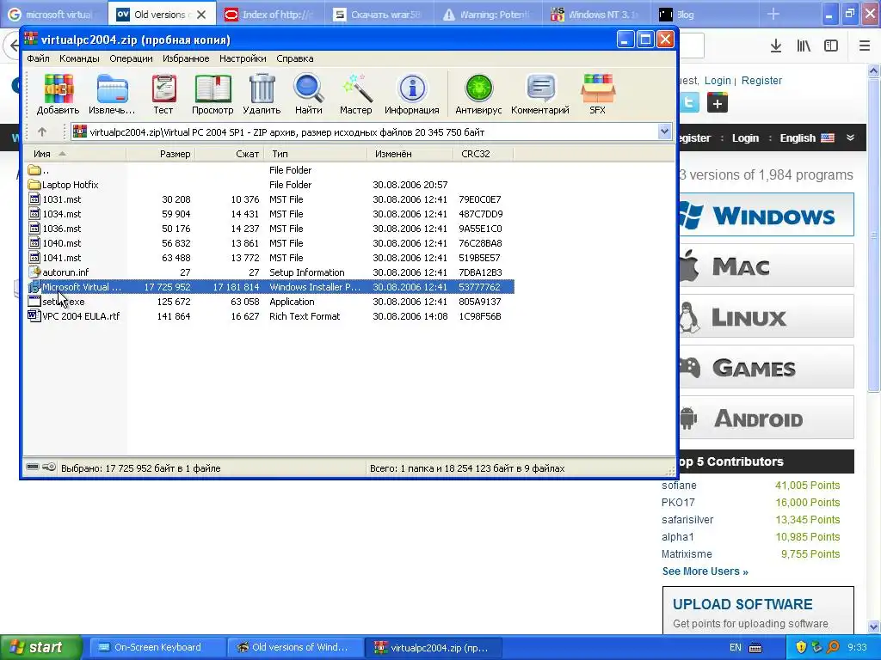Switch to the Скачать wrar browser tab
881x660 pixels.
point(379,15)
